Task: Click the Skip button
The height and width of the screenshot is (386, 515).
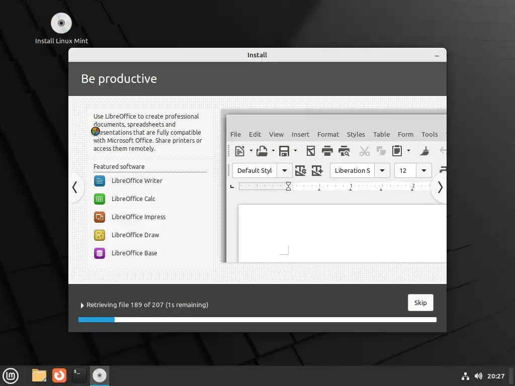Action: coord(420,303)
